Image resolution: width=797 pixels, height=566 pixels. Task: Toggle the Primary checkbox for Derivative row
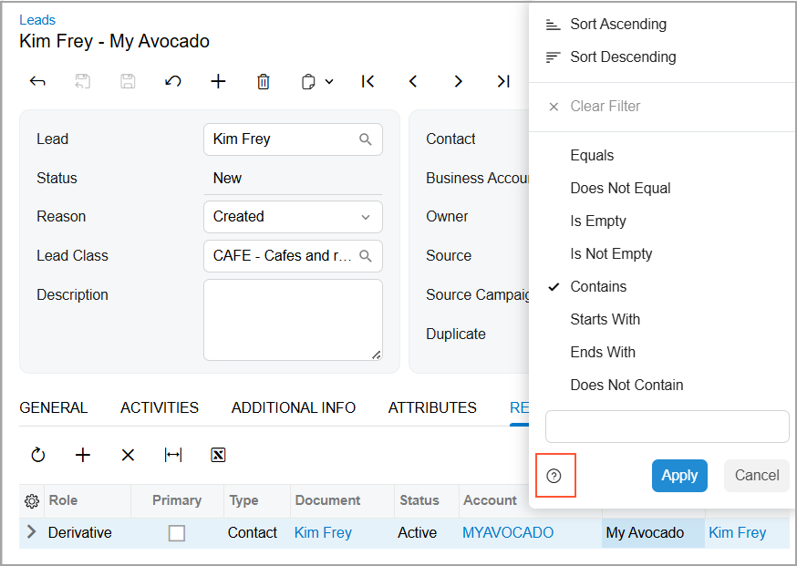click(x=177, y=533)
